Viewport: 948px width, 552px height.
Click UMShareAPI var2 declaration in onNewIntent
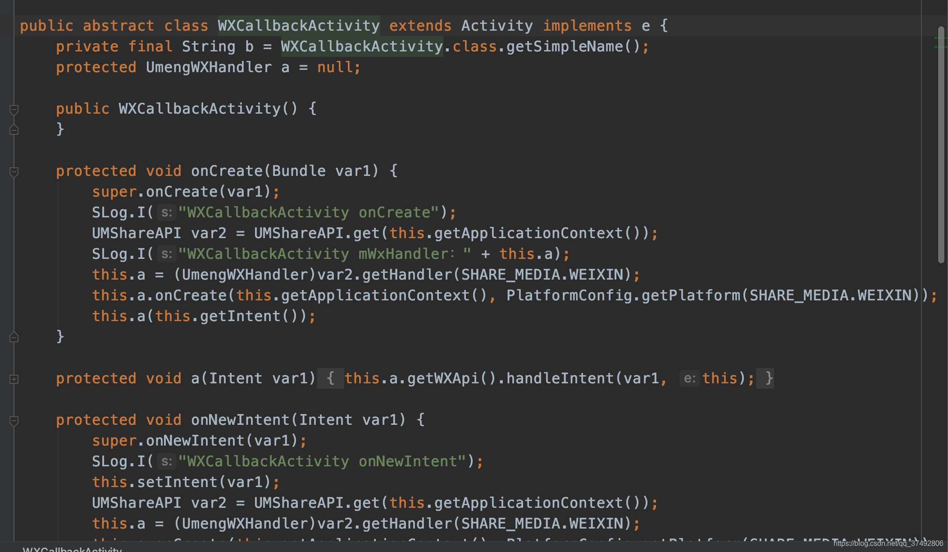159,503
